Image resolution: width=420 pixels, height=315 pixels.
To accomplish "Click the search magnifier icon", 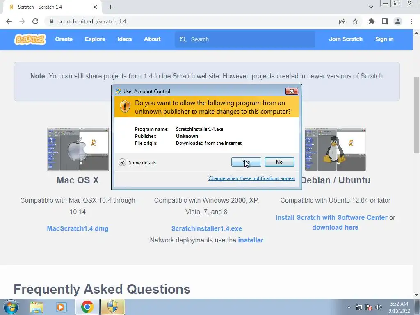I will point(183,39).
